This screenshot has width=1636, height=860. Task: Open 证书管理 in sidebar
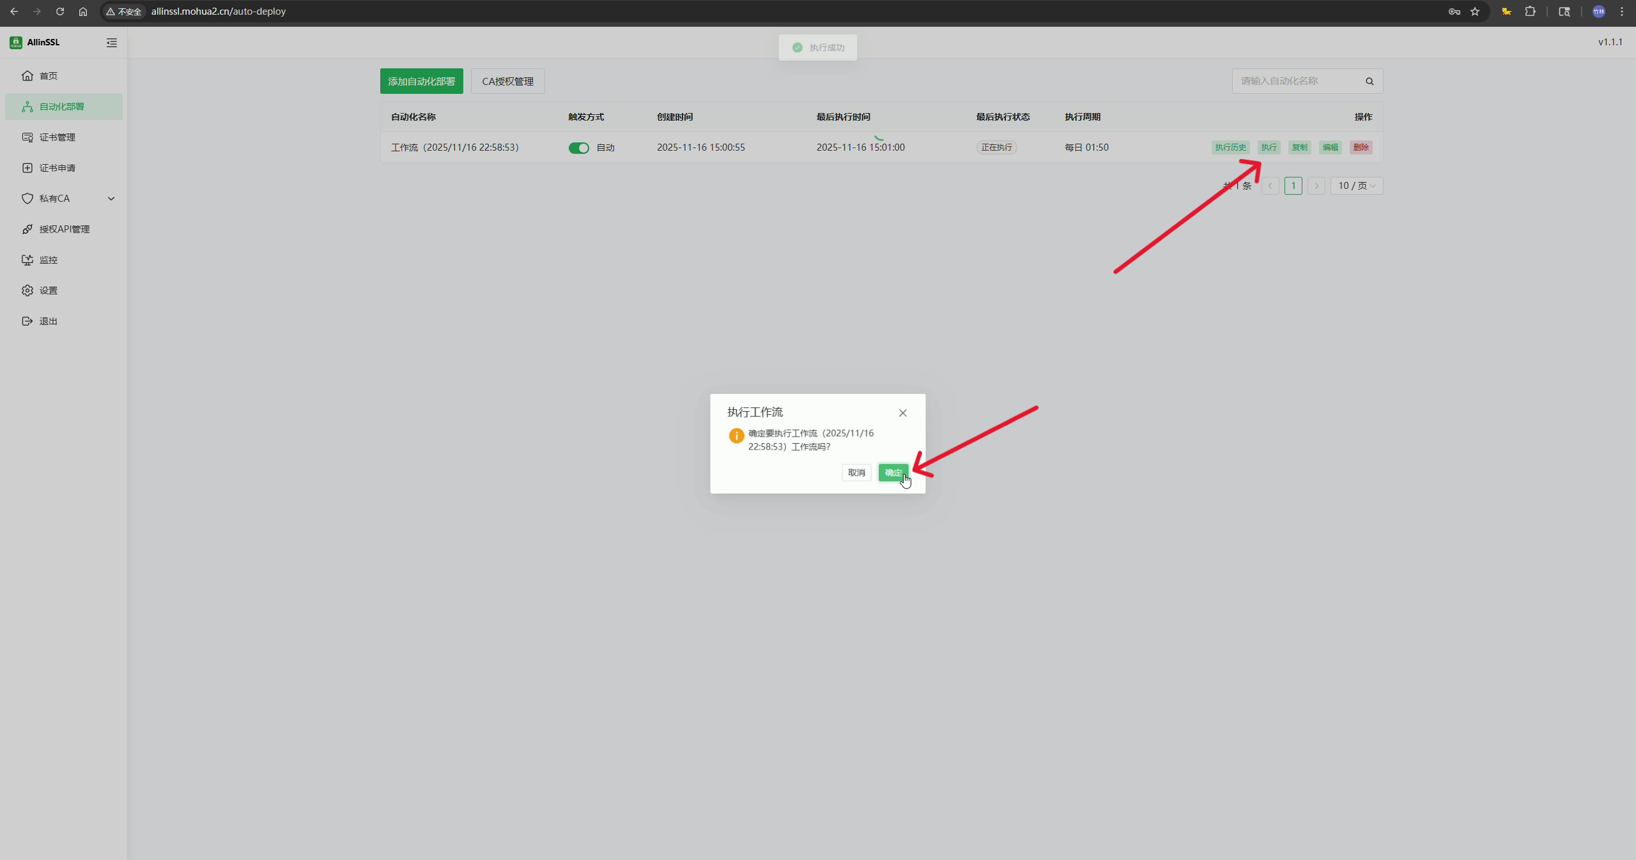(58, 137)
